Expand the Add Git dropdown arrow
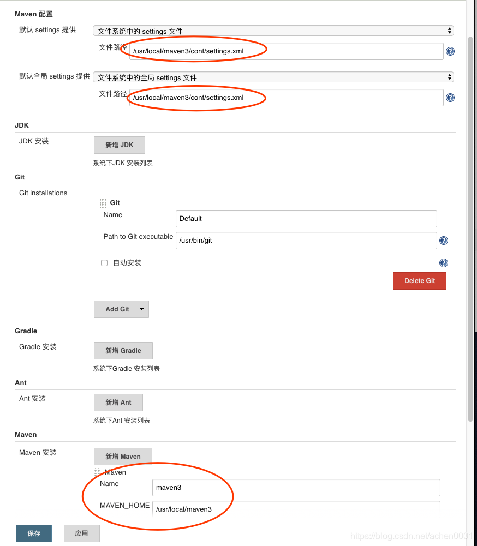 tap(141, 309)
